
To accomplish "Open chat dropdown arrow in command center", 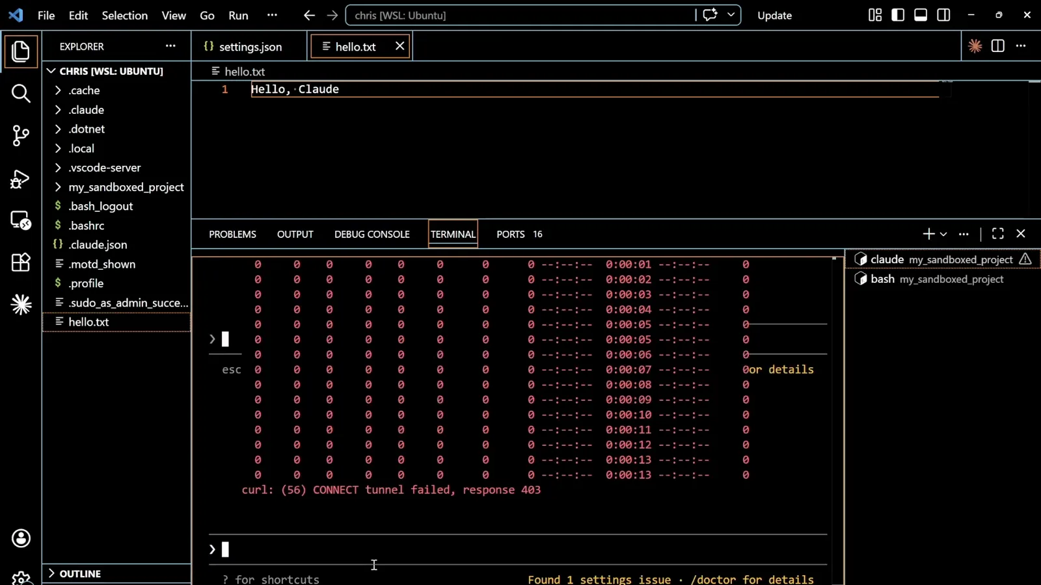I will [731, 15].
